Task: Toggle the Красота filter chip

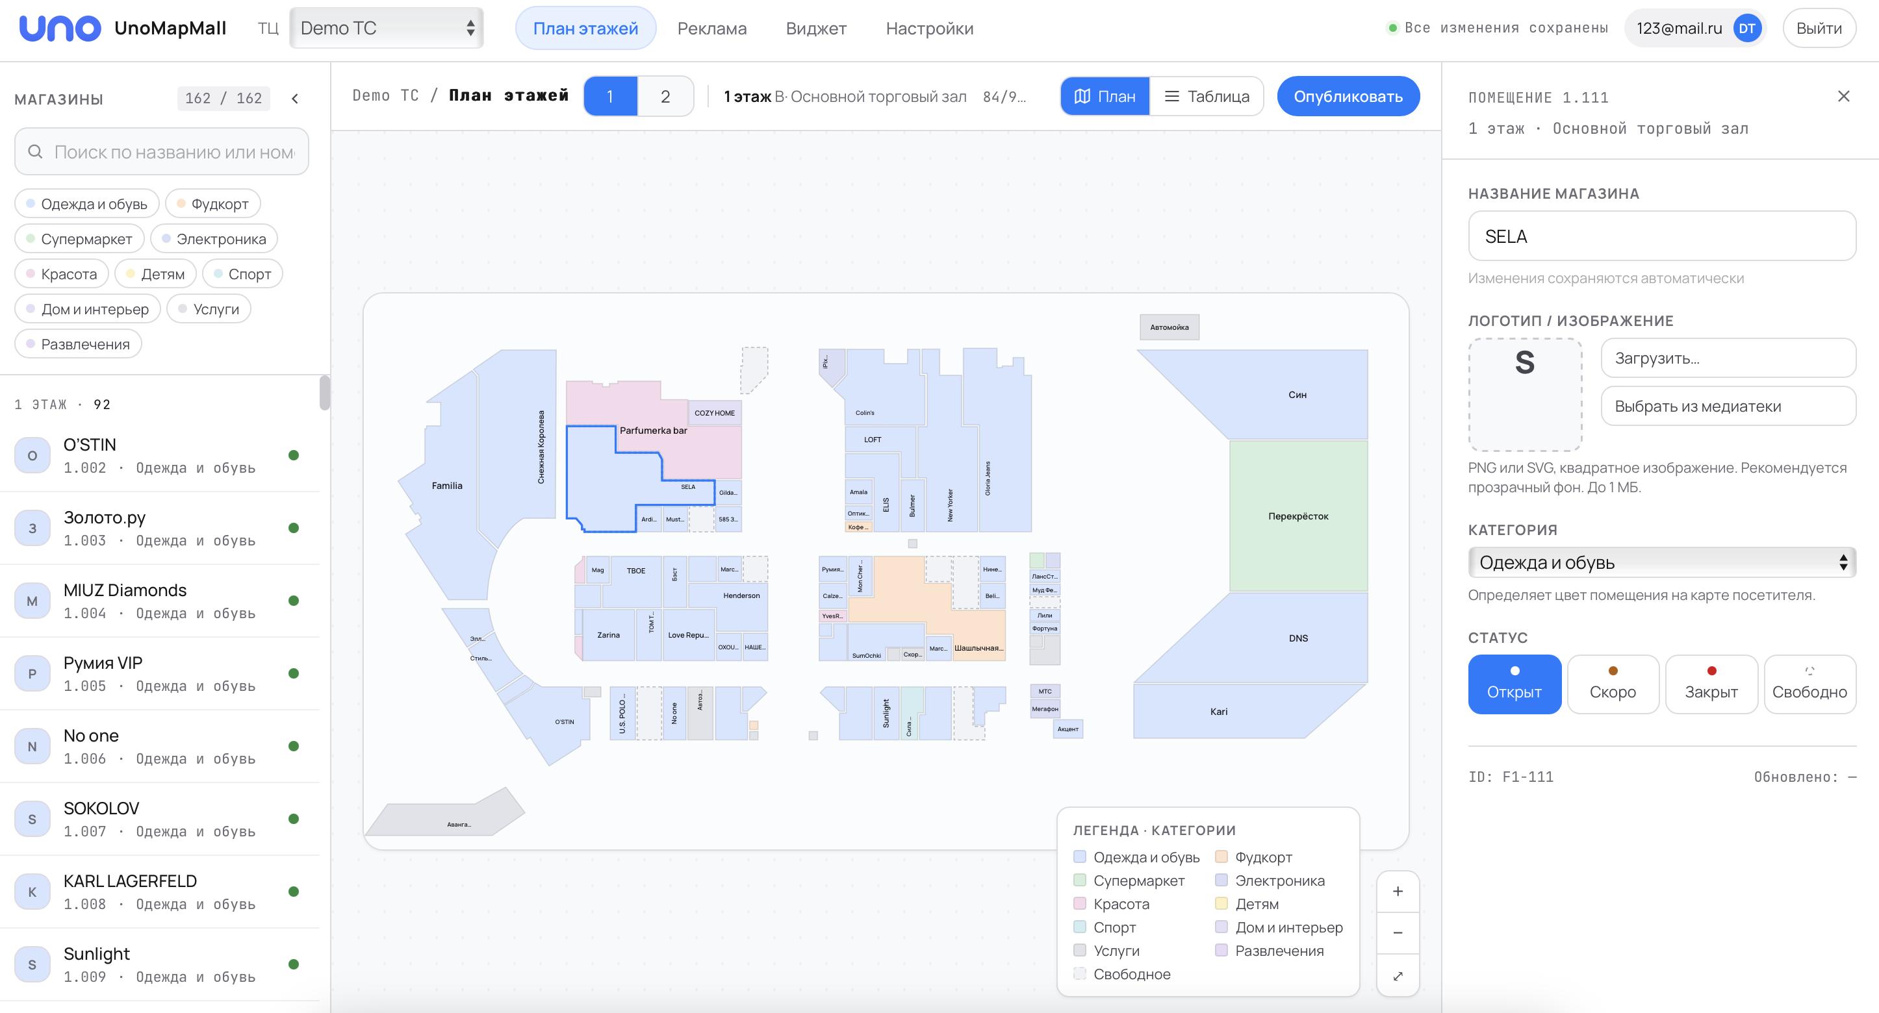Action: click(62, 273)
